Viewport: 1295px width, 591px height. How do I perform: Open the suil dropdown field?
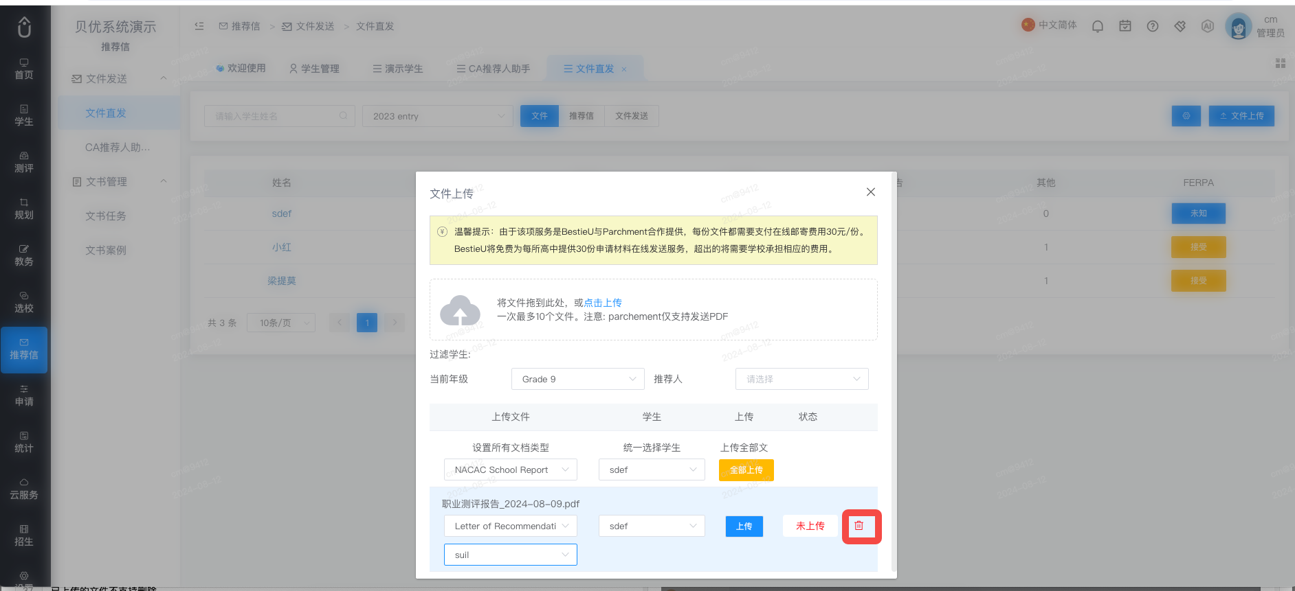pos(510,555)
